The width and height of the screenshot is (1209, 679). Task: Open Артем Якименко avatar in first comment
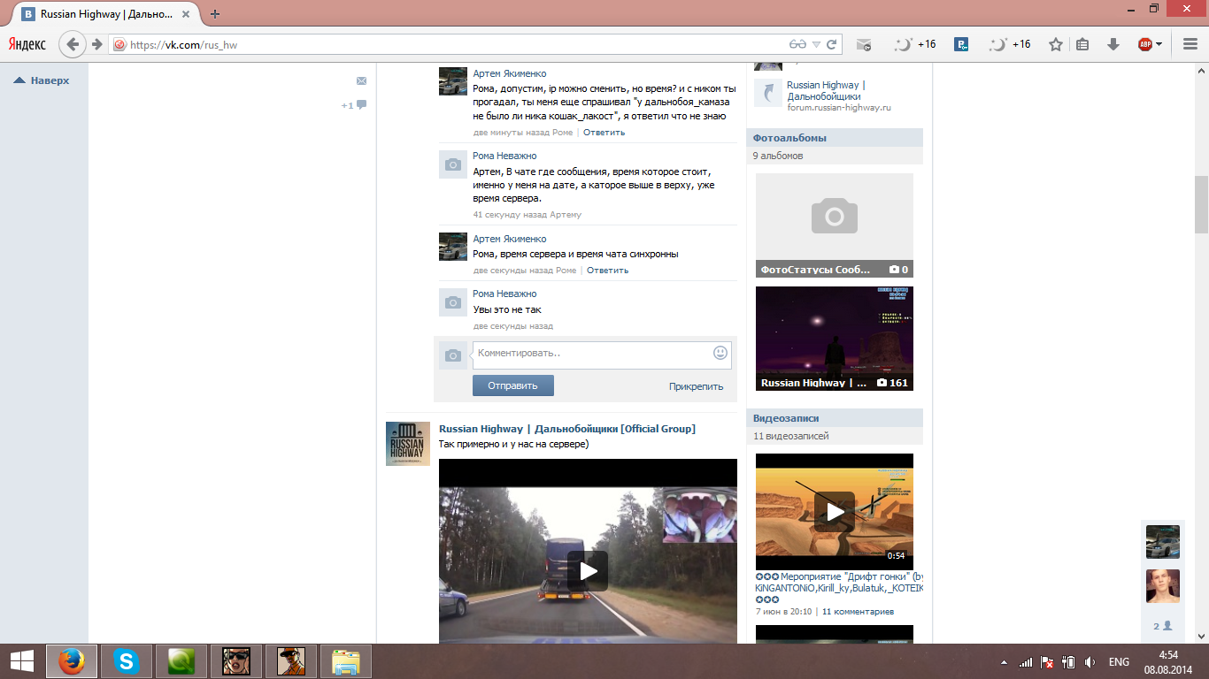point(453,81)
